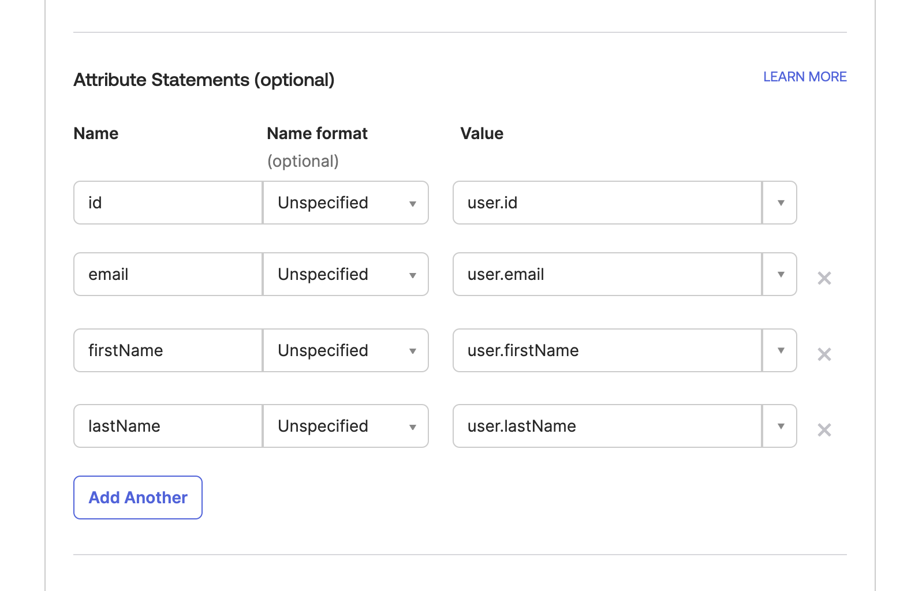Open the user.firstName value dropdown arrow
The height and width of the screenshot is (591, 911).
coord(781,350)
